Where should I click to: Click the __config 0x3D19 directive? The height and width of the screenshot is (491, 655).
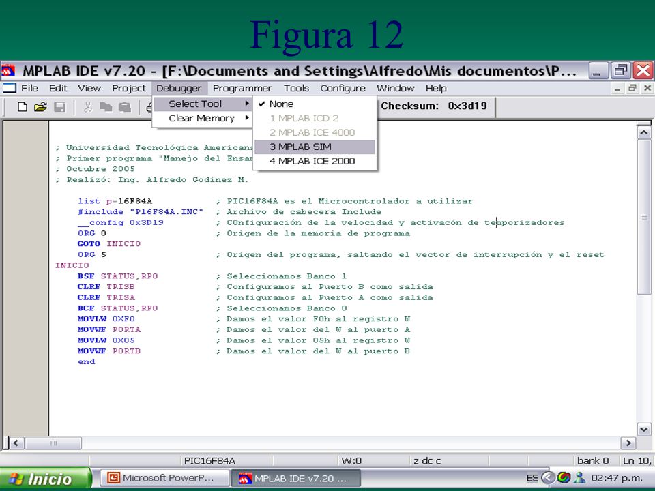[x=120, y=222]
